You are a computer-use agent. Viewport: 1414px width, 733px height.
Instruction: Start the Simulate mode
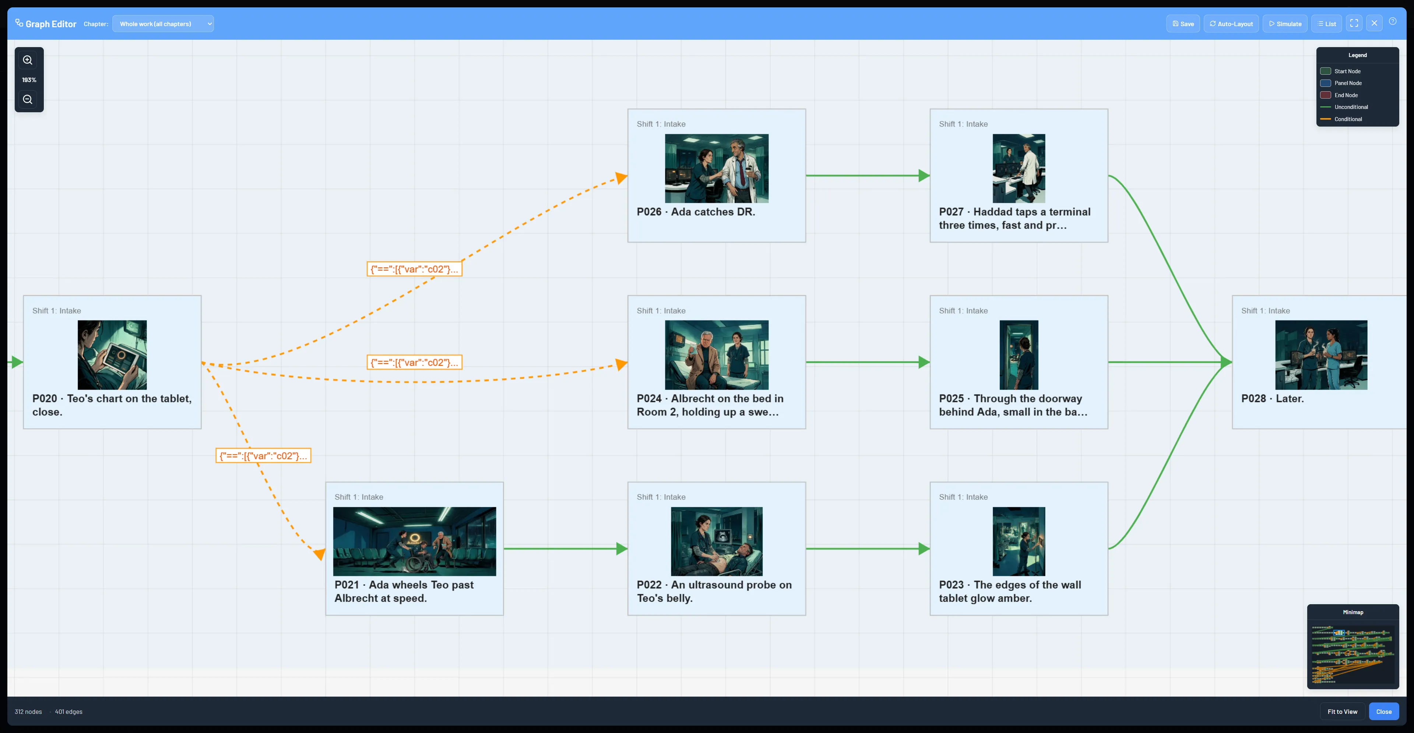(x=1285, y=24)
